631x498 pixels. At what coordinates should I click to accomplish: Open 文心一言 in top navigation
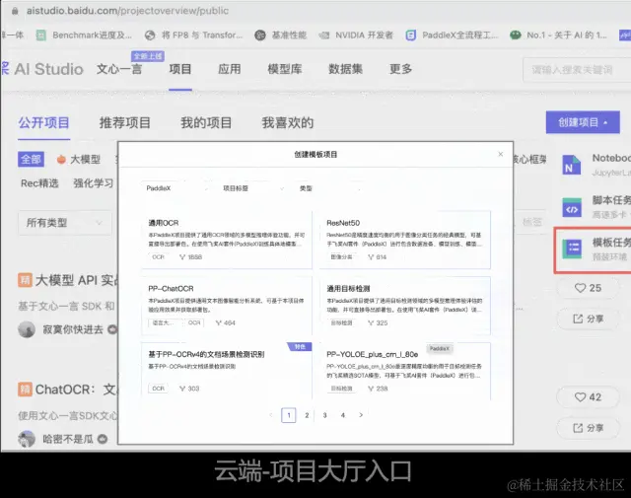pyautogui.click(x=119, y=69)
